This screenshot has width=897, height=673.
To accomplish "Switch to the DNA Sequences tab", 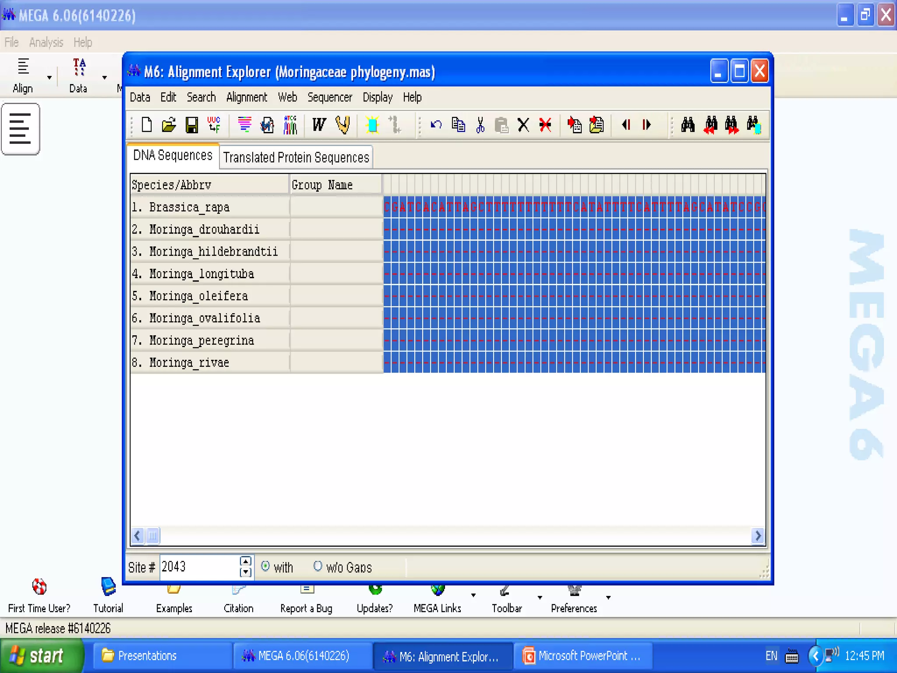I will (173, 155).
